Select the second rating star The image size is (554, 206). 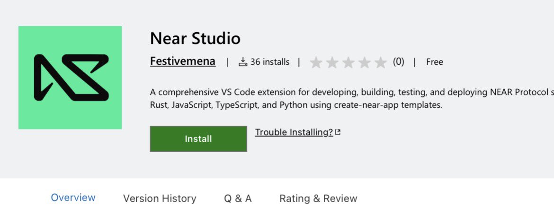pos(332,62)
